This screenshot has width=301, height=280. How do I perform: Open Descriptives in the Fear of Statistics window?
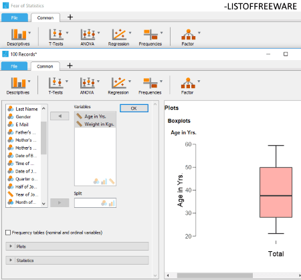[x=18, y=37]
